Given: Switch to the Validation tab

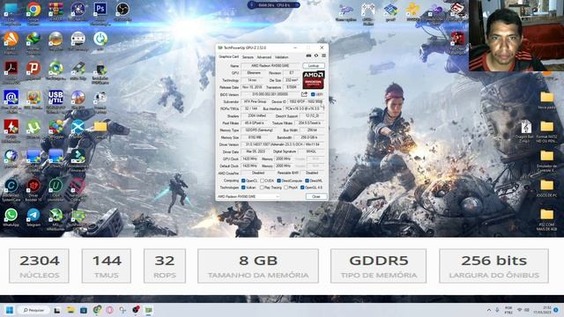Looking at the screenshot, I should [282, 57].
